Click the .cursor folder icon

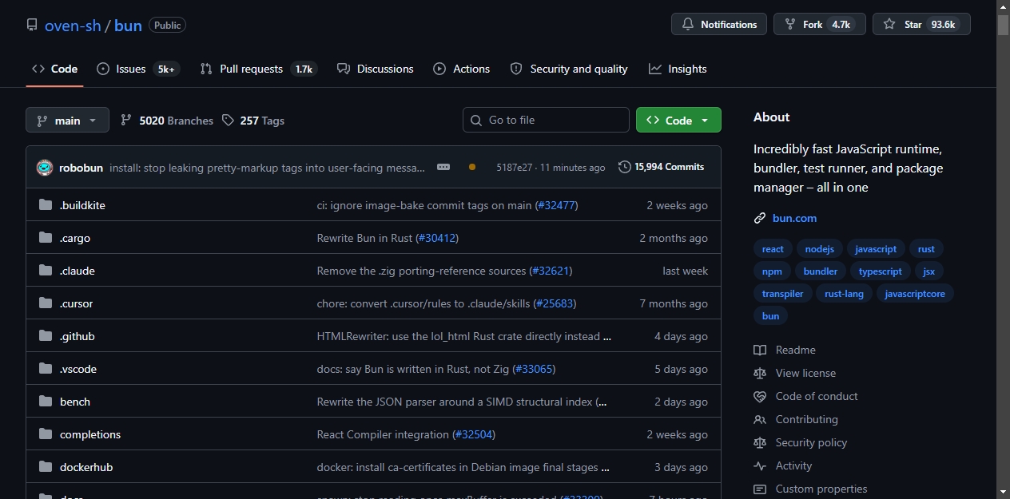[x=46, y=303]
